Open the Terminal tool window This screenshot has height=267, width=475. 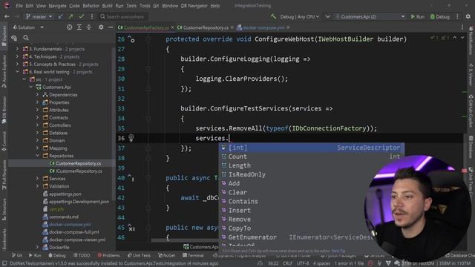click(193, 255)
